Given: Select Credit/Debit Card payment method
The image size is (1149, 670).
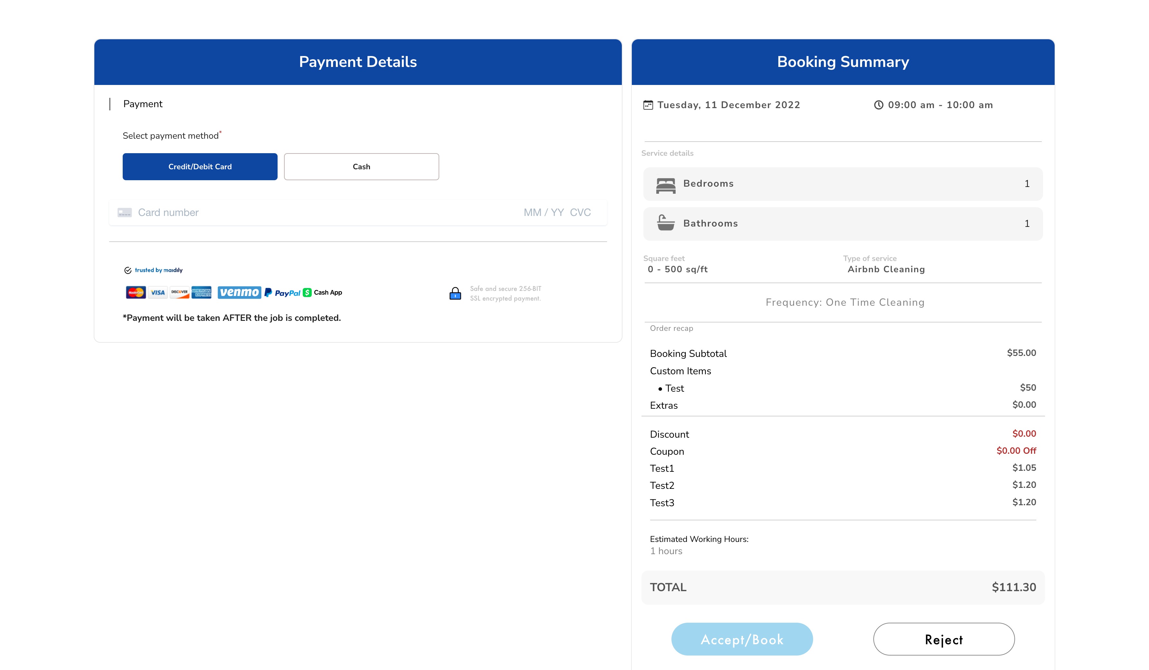Looking at the screenshot, I should (x=200, y=166).
